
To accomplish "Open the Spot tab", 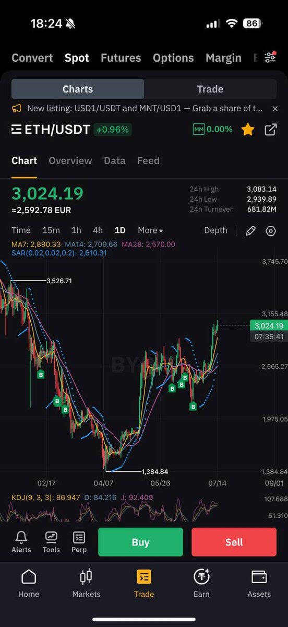I will (x=77, y=58).
